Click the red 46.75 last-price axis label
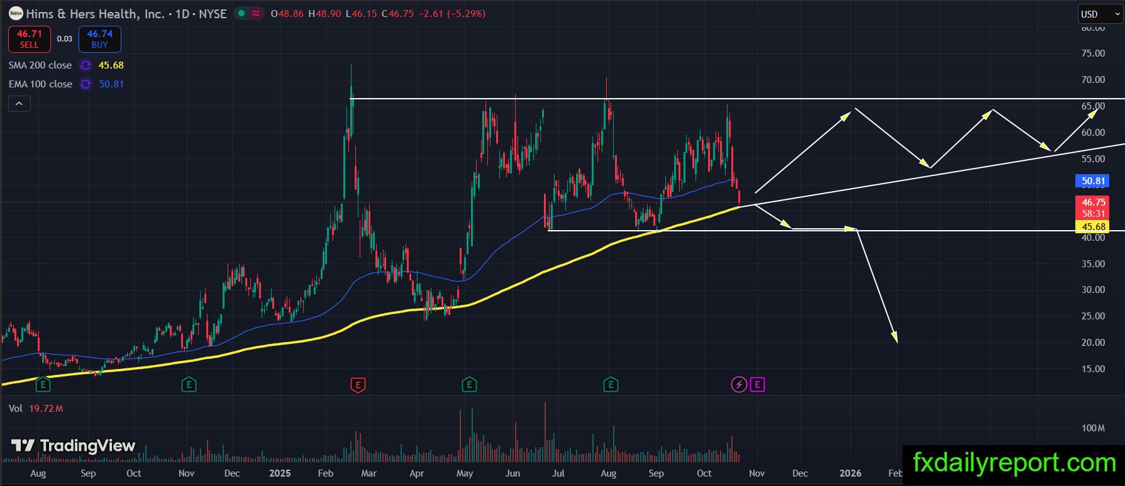This screenshot has width=1125, height=486. point(1093,202)
